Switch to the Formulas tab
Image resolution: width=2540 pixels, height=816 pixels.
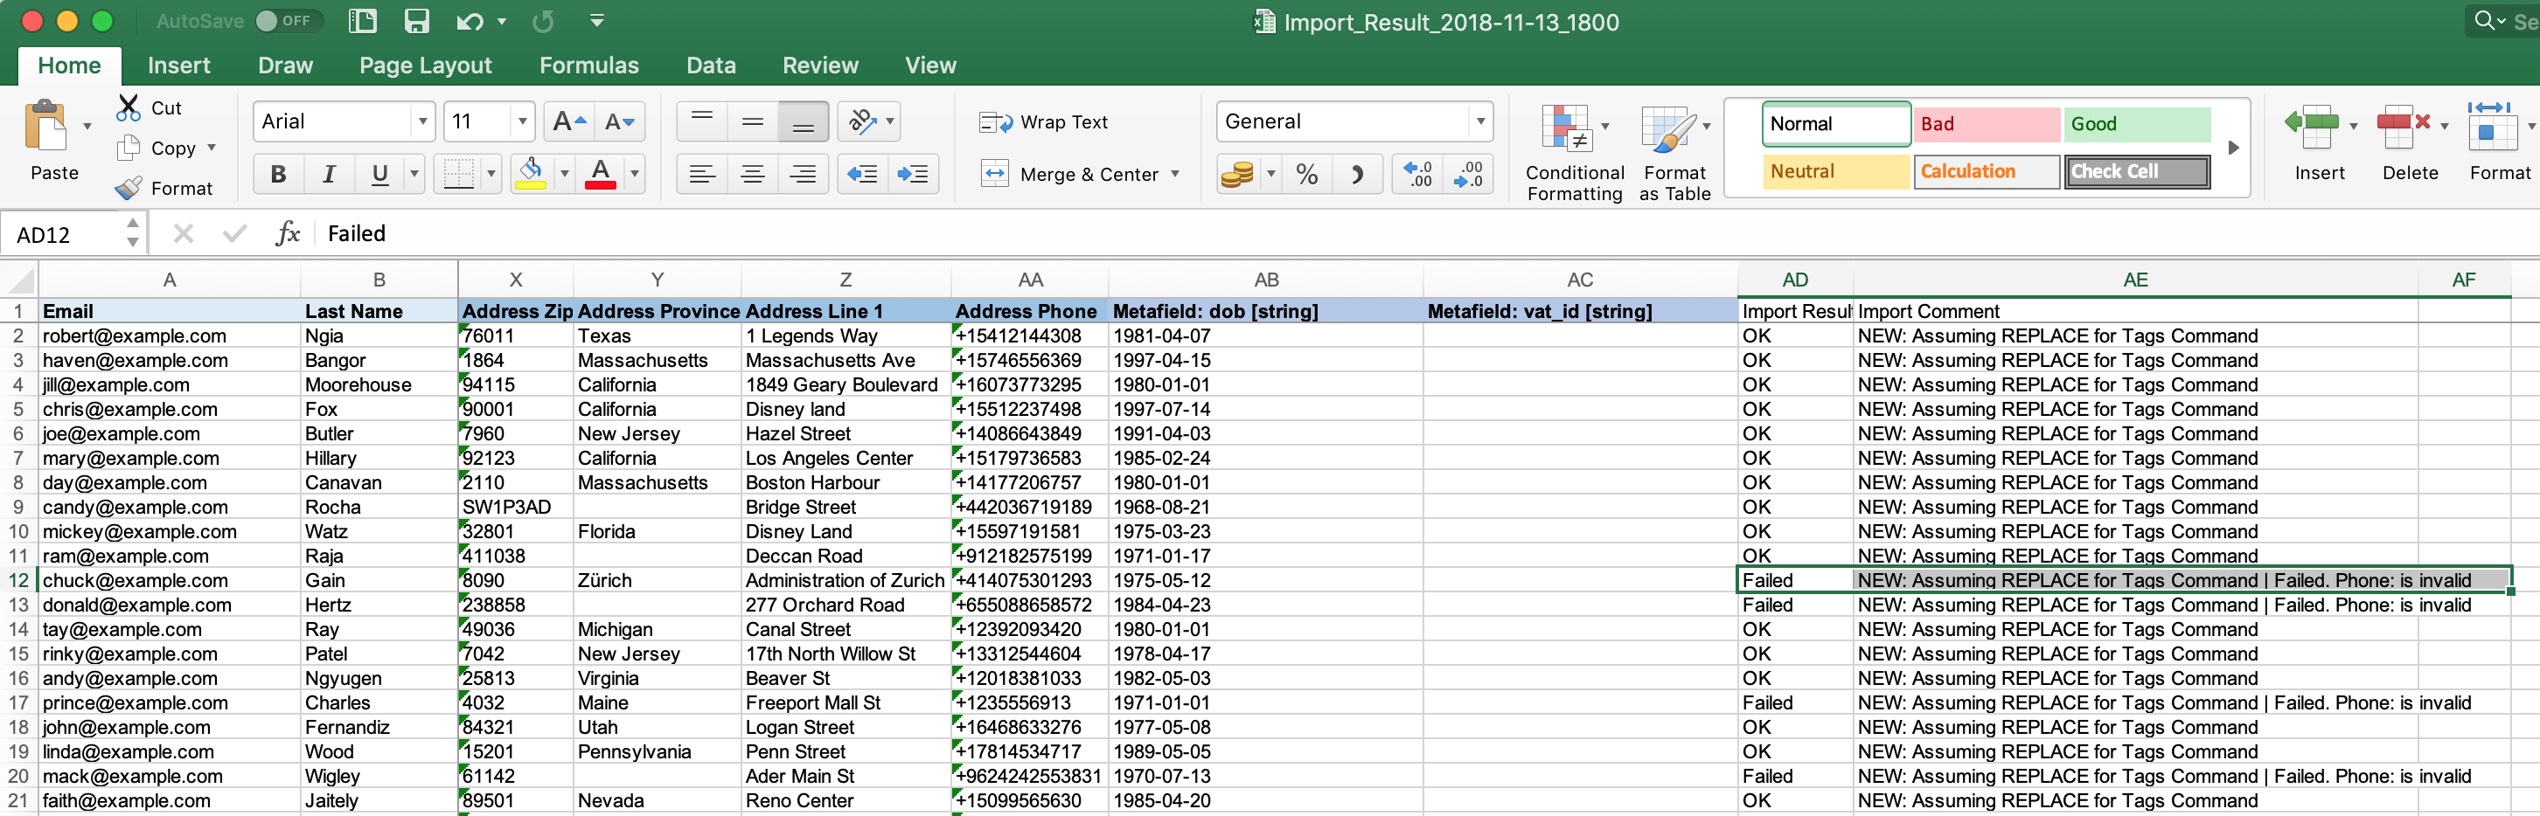pos(588,65)
